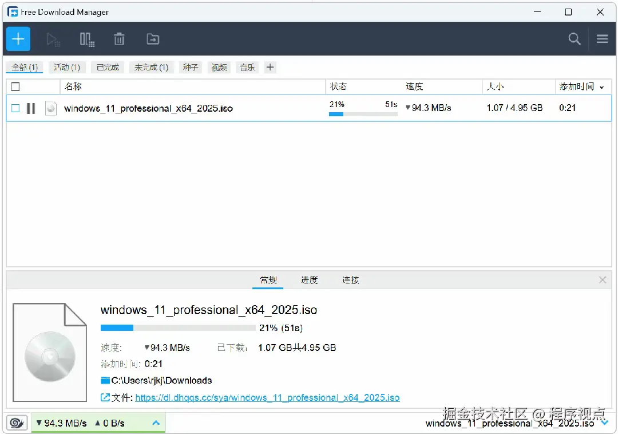Image resolution: width=618 pixels, height=434 pixels.
Task: Click 1.07 GB共4.95 GB downloaded value
Action: pos(297,348)
